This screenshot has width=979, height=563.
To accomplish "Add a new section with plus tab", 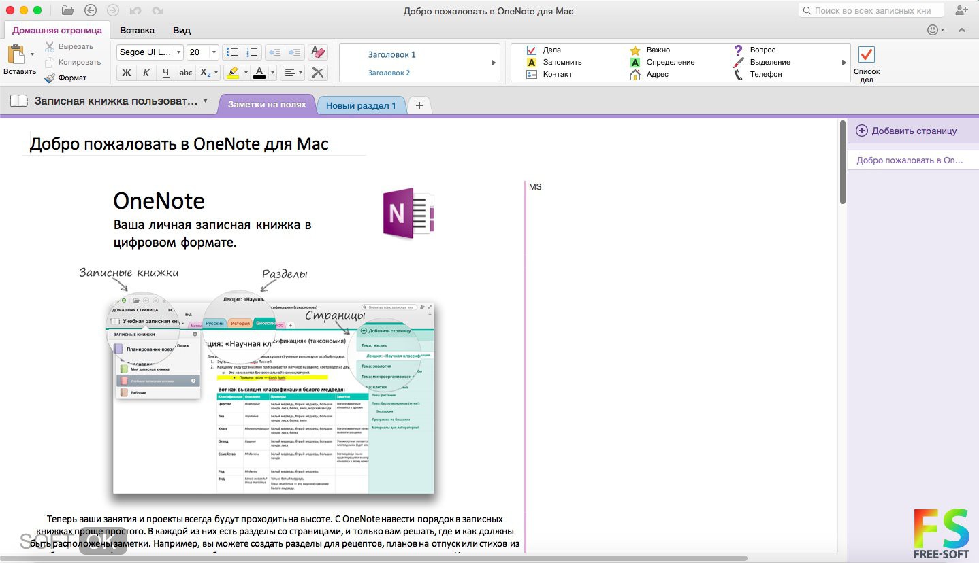I will pyautogui.click(x=419, y=105).
